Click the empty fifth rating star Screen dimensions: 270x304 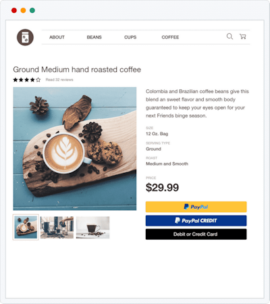pos(38,80)
